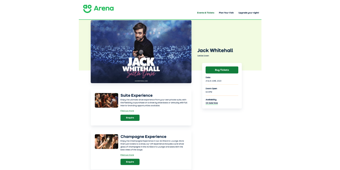This screenshot has width=340, height=170.
Task: Click Enquire for the Suite Experience
Action: [x=130, y=118]
